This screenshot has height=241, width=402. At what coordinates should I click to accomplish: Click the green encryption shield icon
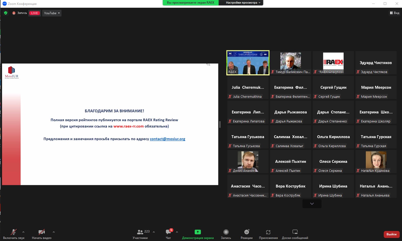click(6, 13)
